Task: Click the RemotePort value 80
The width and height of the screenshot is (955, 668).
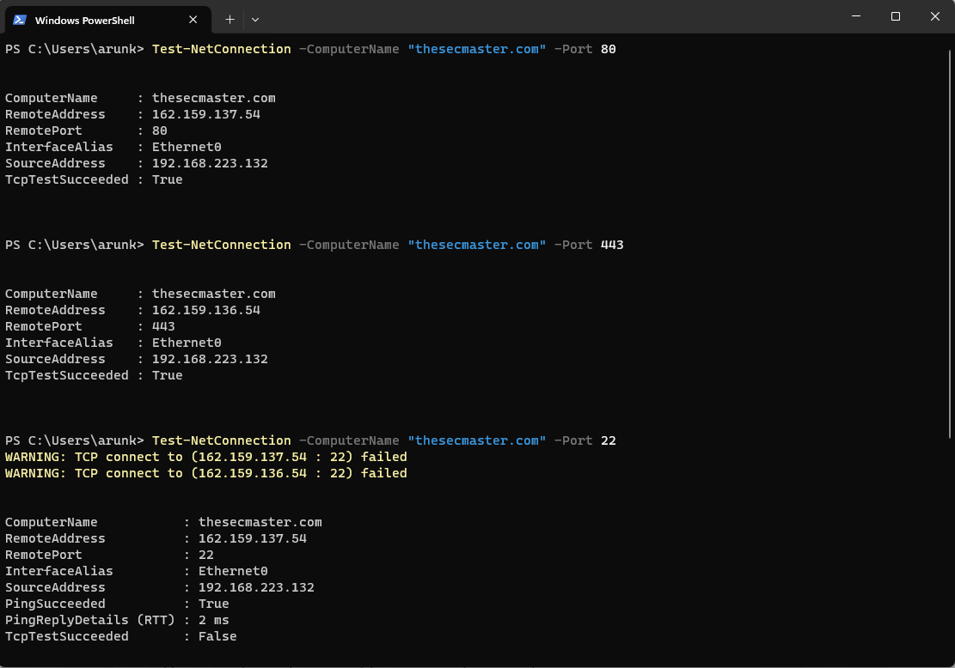Action: coord(160,131)
